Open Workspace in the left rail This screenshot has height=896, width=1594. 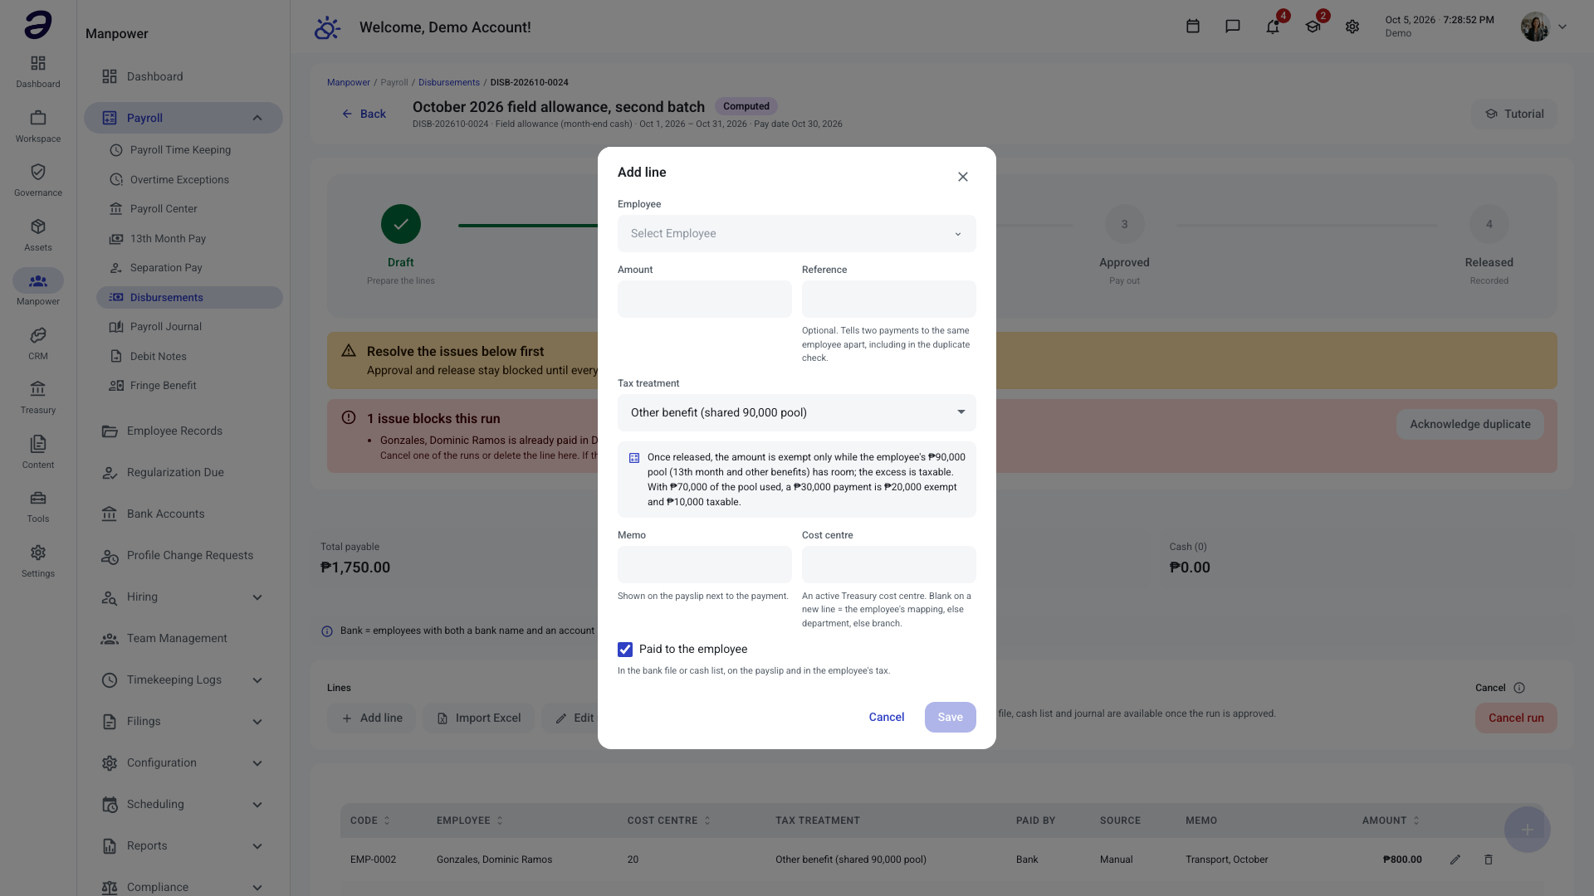pos(38,126)
